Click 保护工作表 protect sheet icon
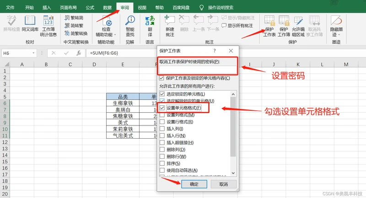 click(x=269, y=26)
